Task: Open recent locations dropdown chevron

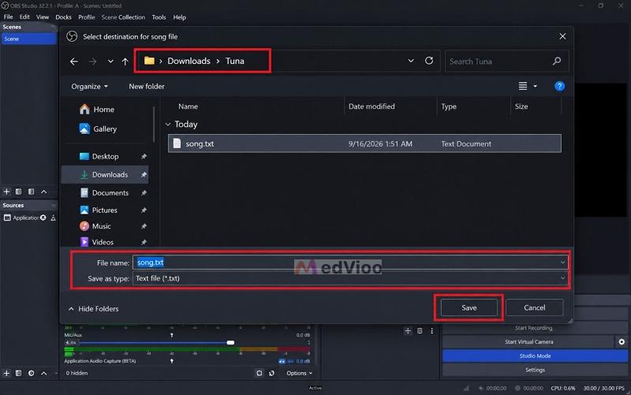Action: coord(110,61)
